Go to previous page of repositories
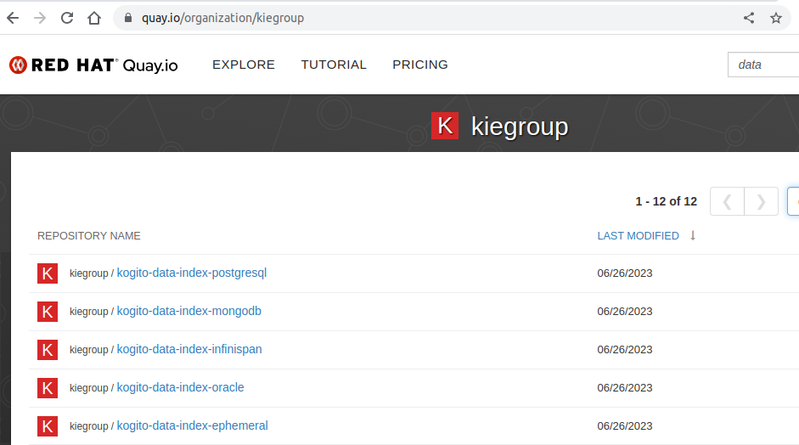The image size is (799, 445). [727, 202]
